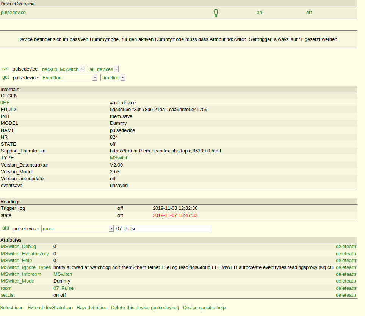Open the MSwitch Inforoom value link

[63, 274]
